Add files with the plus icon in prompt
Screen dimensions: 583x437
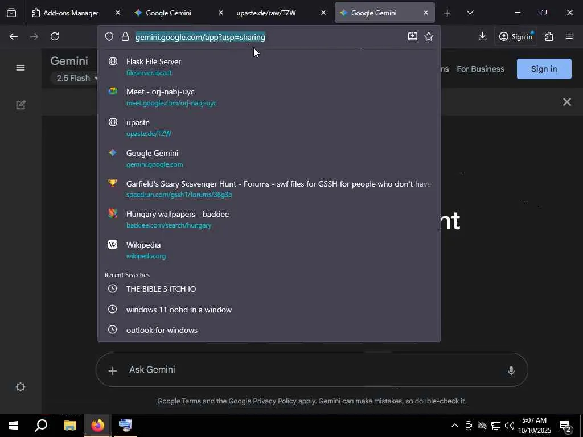113,370
